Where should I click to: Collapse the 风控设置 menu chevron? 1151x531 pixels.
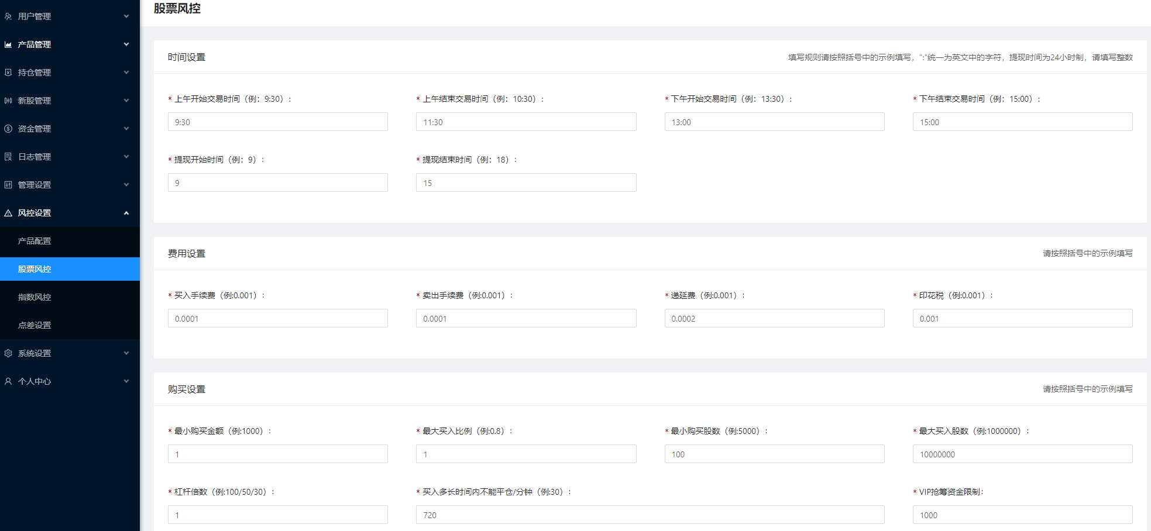coord(126,213)
